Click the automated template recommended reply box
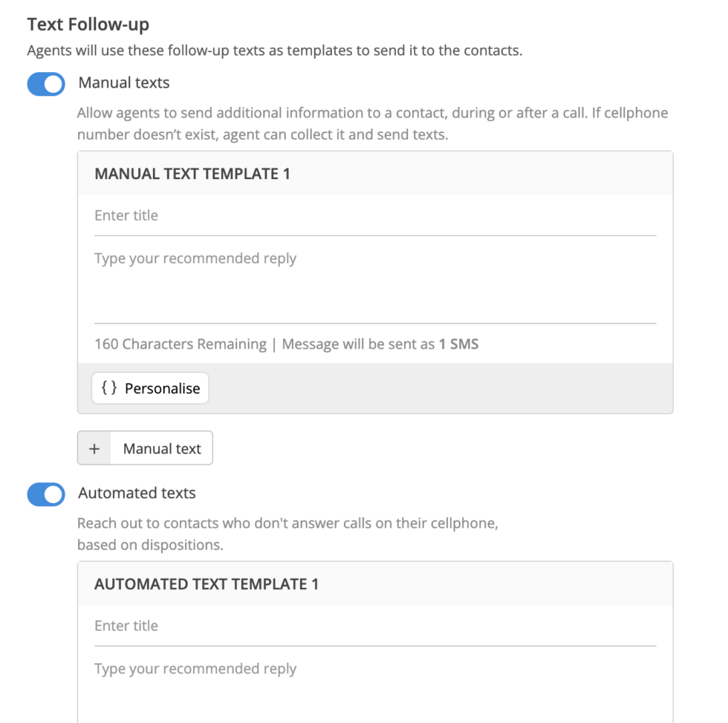Screen dimensions: 728x723 pos(375,687)
